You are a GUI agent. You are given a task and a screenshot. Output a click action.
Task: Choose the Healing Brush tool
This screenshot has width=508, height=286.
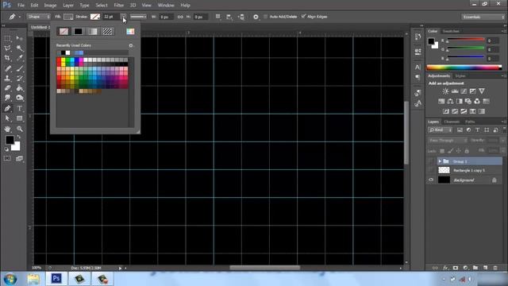pyautogui.click(x=7, y=68)
